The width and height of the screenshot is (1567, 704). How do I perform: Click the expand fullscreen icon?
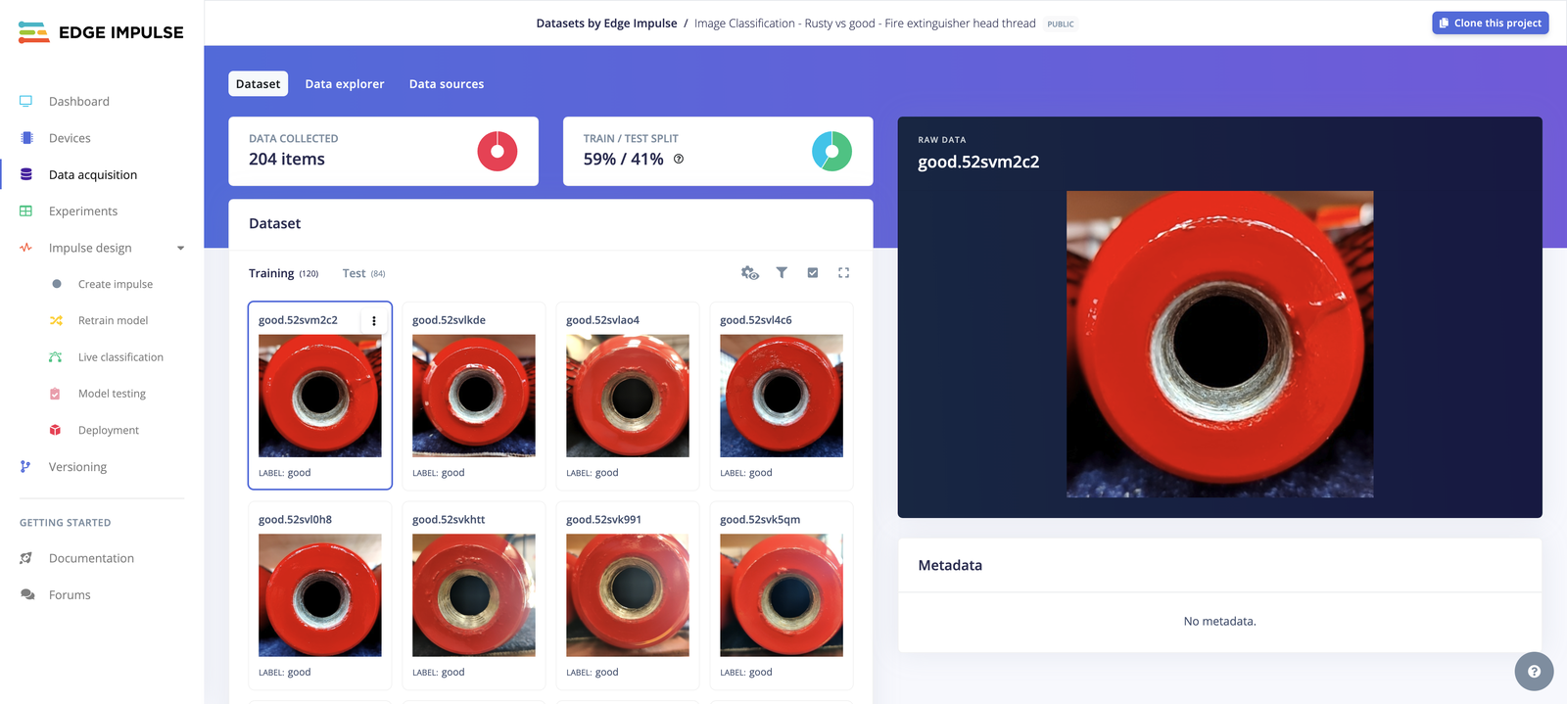(843, 273)
